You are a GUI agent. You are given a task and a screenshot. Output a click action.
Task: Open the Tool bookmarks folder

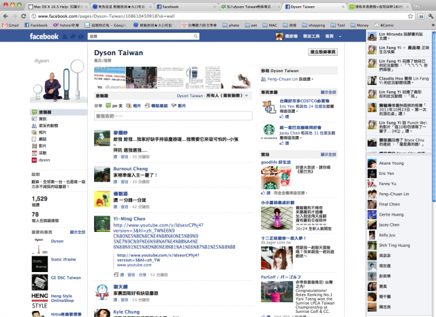(x=338, y=25)
